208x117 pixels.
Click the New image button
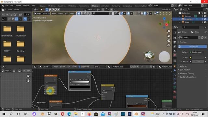click(27, 71)
